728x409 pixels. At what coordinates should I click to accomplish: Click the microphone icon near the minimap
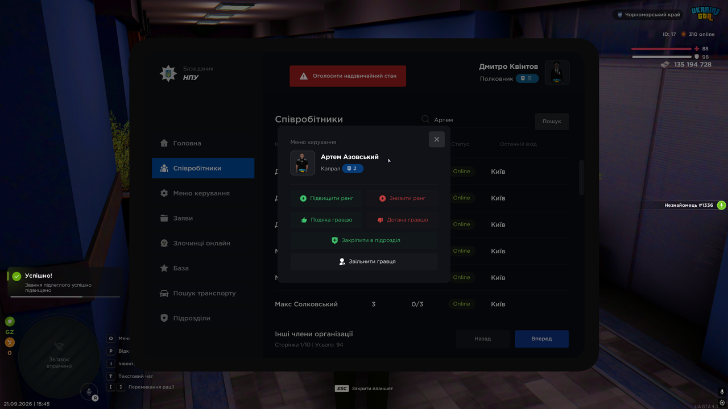pos(88,391)
